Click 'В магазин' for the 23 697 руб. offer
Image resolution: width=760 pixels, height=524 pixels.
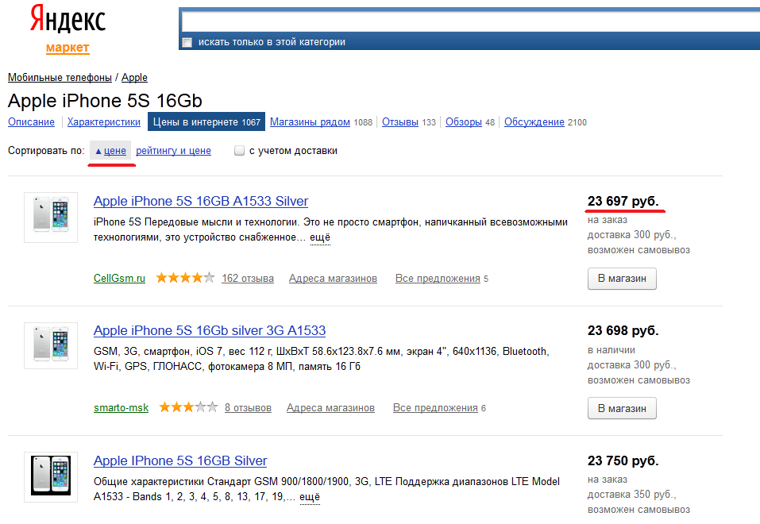click(622, 279)
